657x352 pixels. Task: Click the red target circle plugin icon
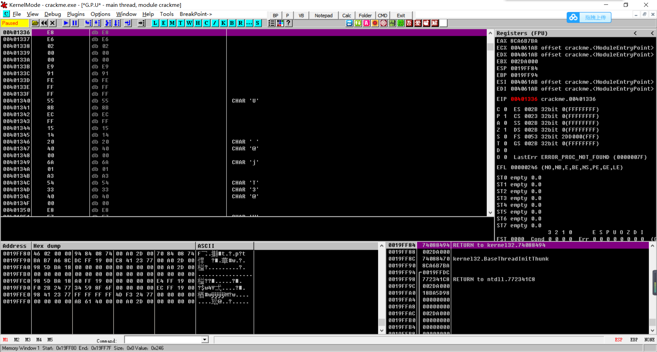[x=384, y=23]
